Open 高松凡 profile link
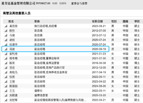143x103 pixels. 14,72
